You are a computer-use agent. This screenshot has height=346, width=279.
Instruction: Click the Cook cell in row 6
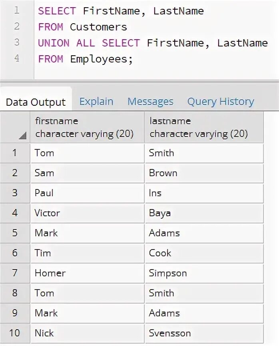pyautogui.click(x=204, y=253)
